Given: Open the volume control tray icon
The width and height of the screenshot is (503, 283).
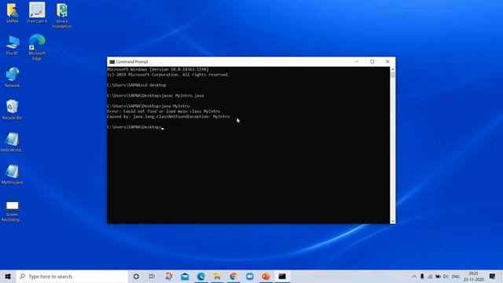Looking at the screenshot, I should point(446,276).
